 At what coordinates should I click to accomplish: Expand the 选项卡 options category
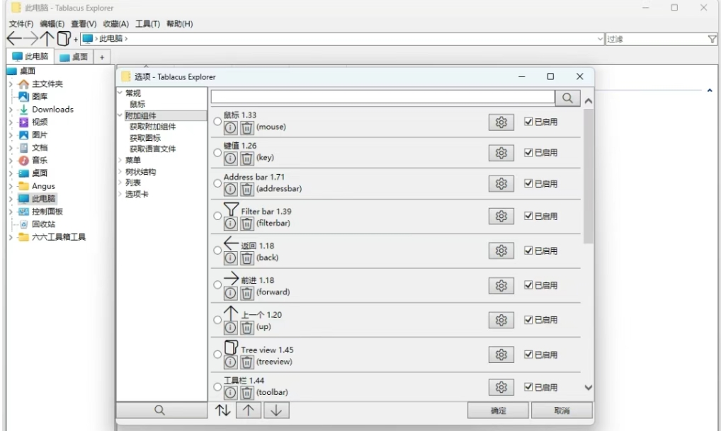pos(120,194)
